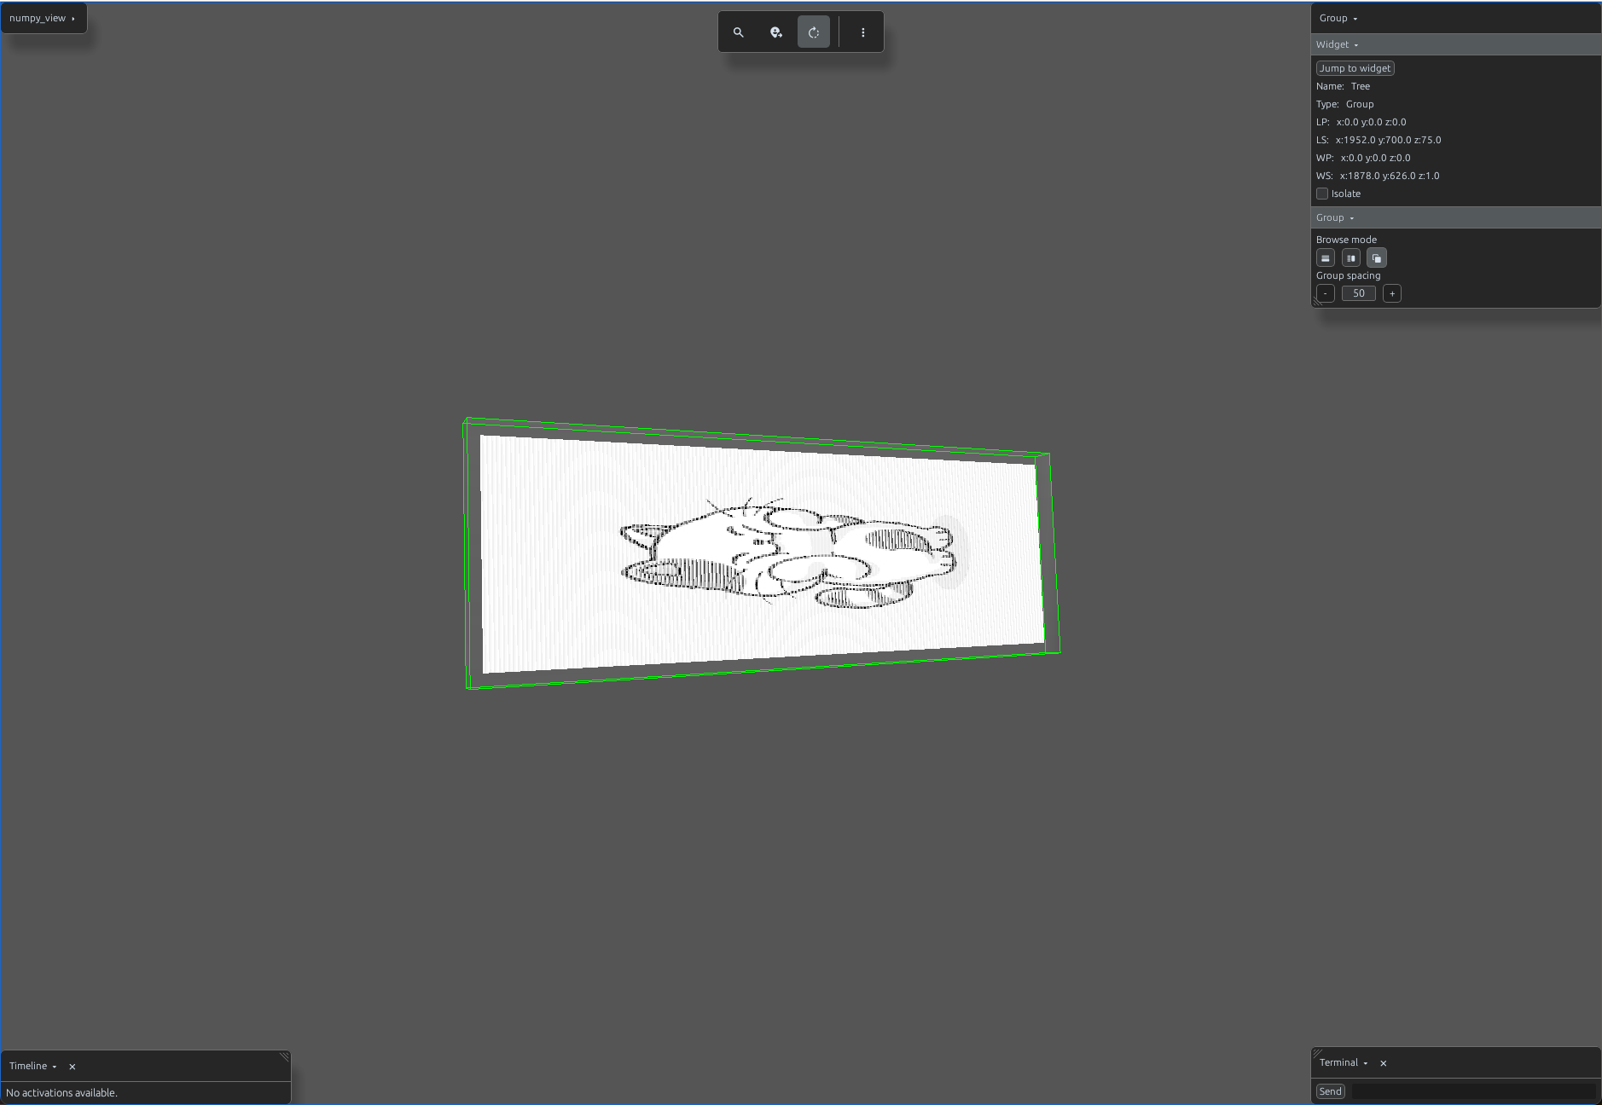
Task: Close the Terminal panel
Action: (x=1384, y=1063)
